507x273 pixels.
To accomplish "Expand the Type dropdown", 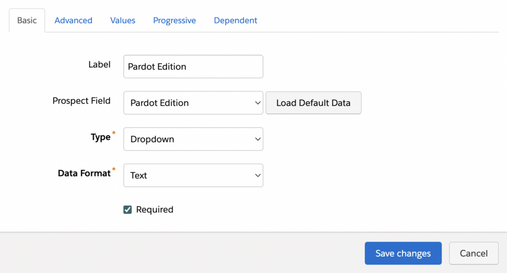I will [193, 139].
